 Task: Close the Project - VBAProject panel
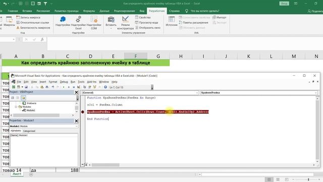click(76, 92)
